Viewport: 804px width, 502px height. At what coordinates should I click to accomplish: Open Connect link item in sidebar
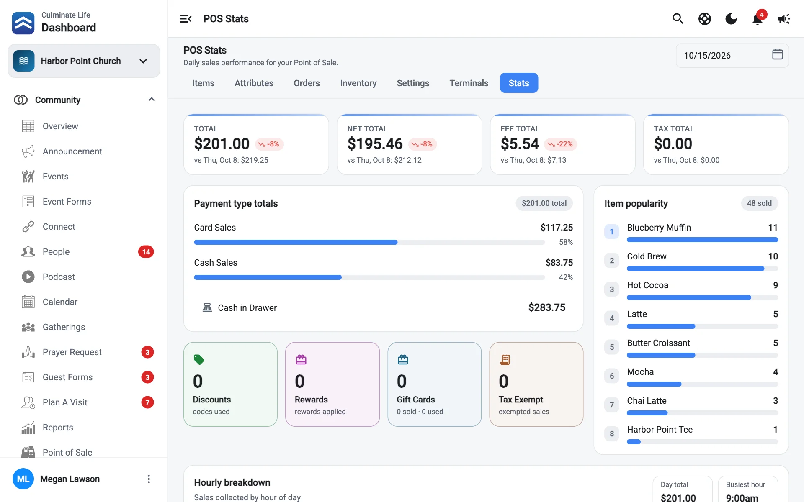tap(84, 227)
